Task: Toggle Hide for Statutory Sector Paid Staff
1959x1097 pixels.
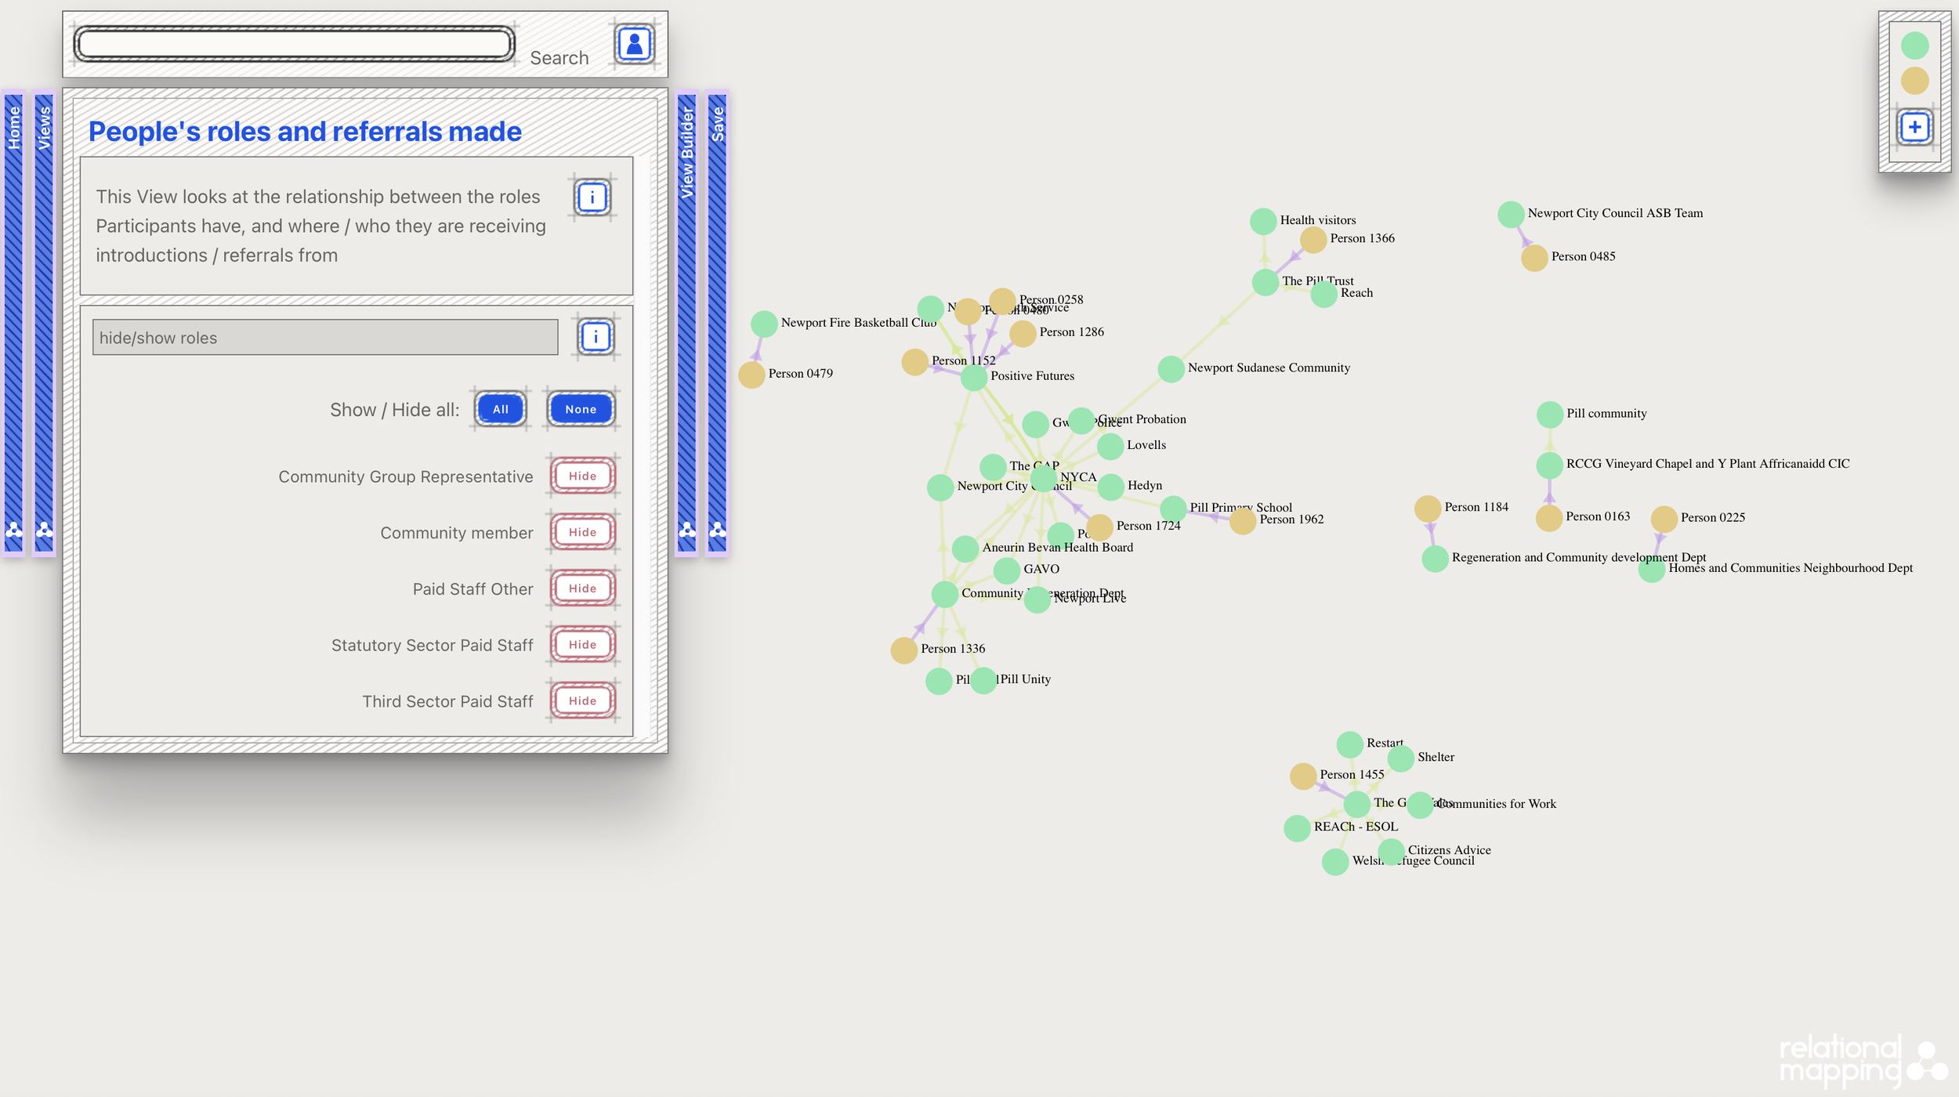Action: (x=582, y=645)
